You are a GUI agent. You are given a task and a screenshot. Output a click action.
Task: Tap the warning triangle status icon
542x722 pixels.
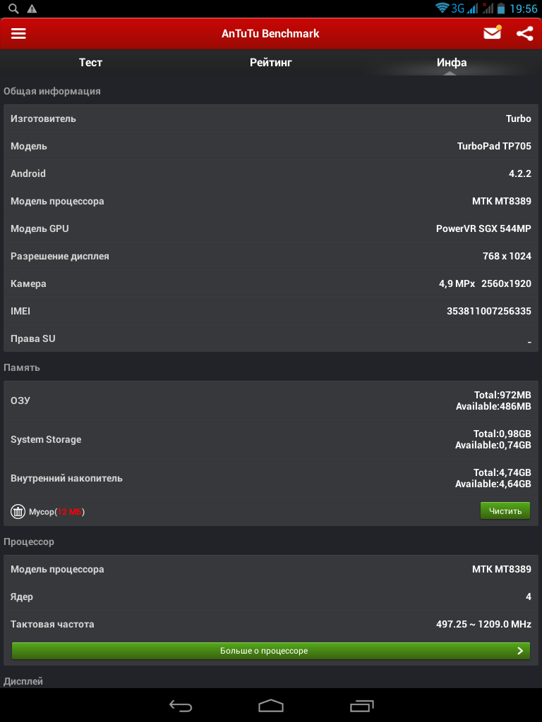(x=32, y=8)
